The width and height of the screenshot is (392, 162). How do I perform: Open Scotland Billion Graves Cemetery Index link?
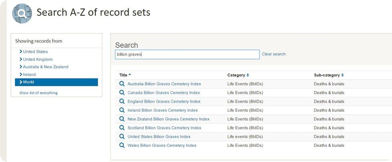164,128
